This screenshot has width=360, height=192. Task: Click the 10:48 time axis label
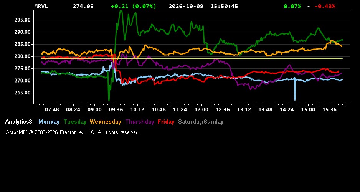[x=159, y=109]
